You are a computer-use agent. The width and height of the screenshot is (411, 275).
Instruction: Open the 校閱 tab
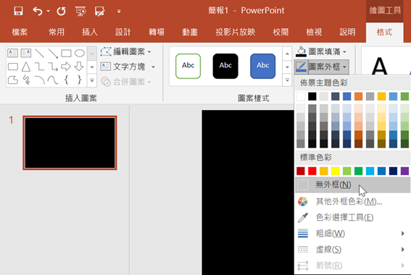281,32
